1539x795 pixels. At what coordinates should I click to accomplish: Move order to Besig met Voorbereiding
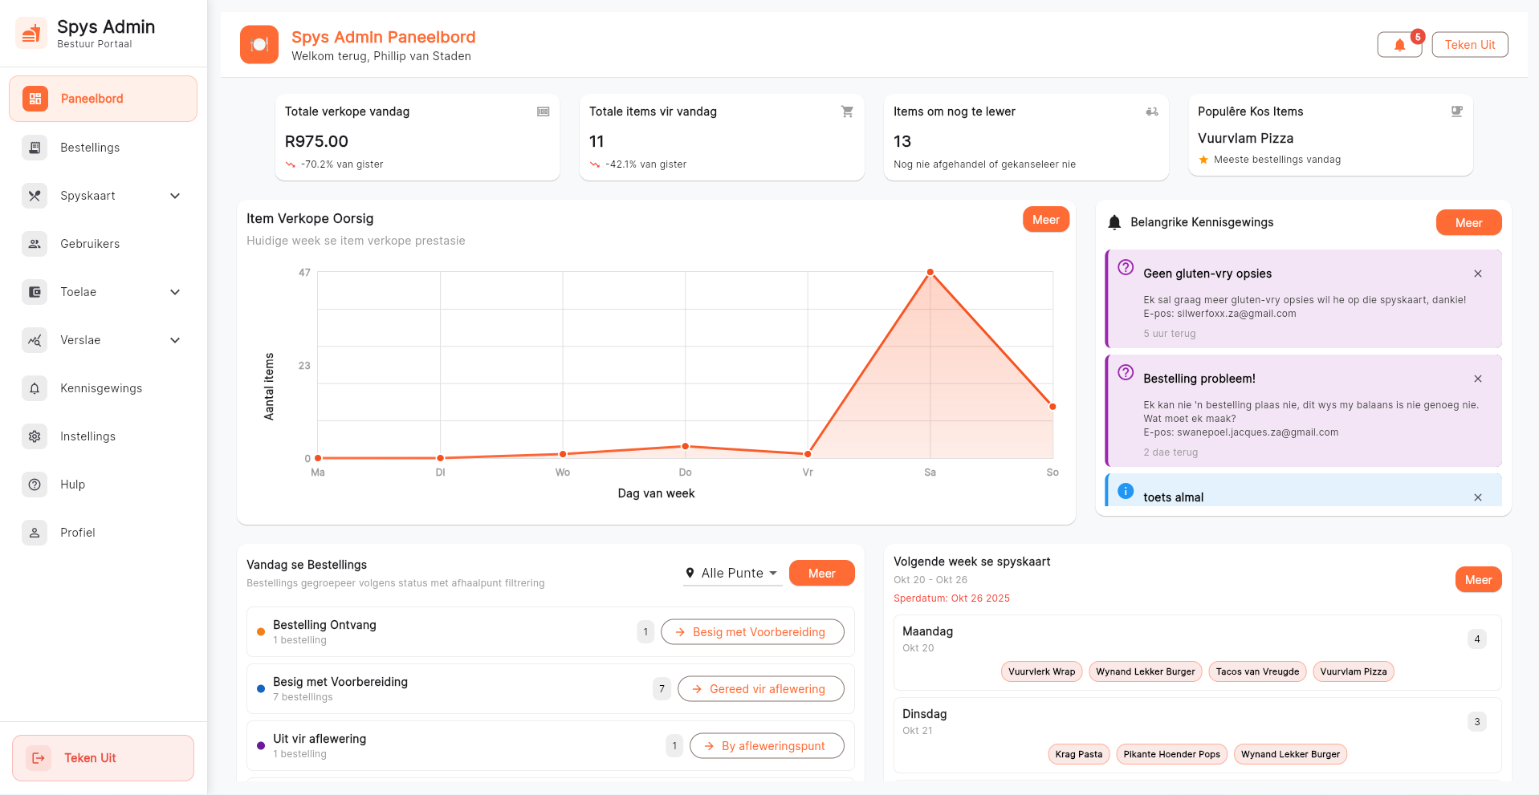point(751,632)
